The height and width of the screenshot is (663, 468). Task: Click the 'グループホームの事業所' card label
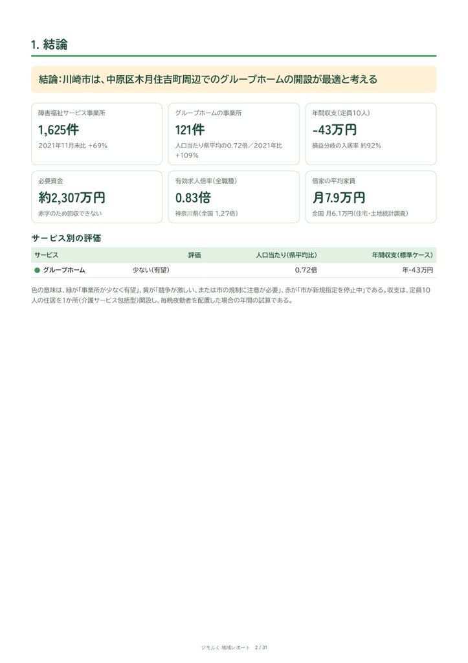tap(208, 113)
